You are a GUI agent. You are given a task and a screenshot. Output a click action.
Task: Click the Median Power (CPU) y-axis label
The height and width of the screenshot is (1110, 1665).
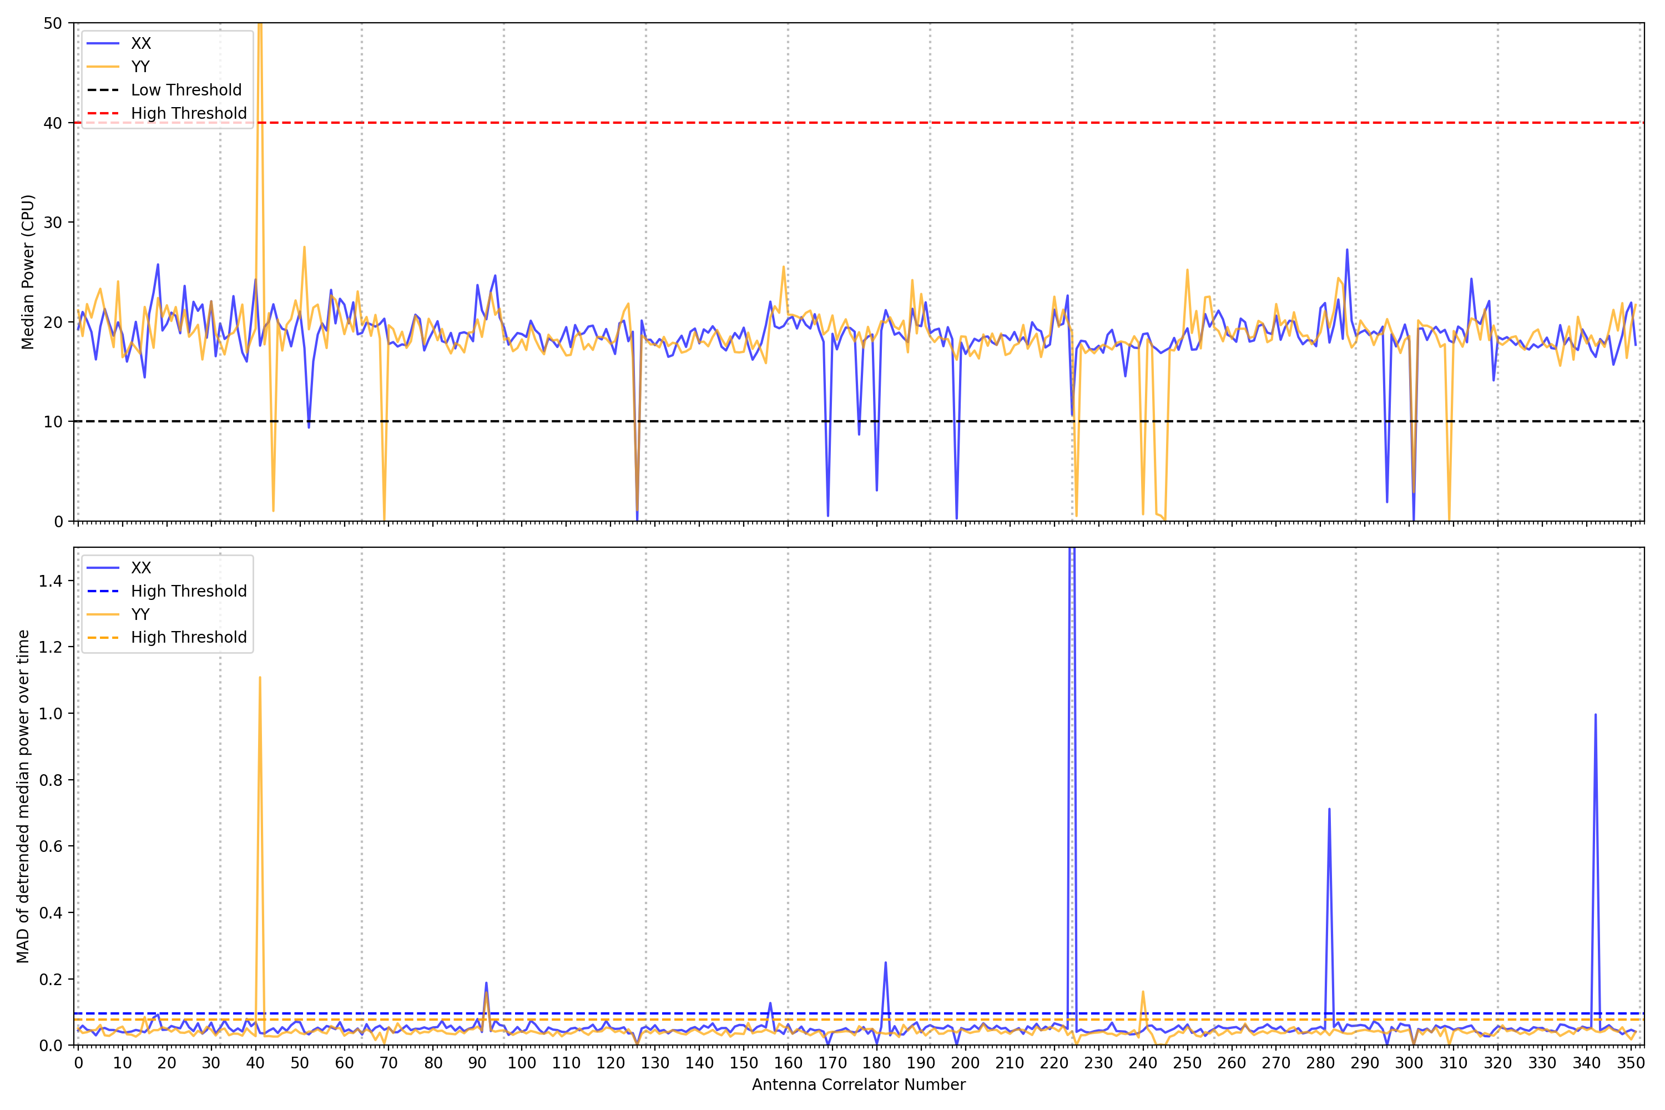[28, 272]
